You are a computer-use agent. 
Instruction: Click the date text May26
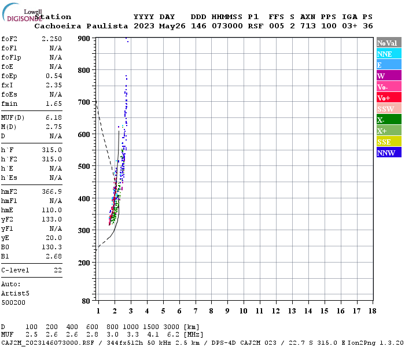pyautogui.click(x=172, y=26)
